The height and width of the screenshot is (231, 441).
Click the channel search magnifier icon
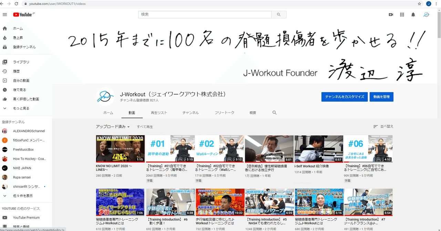point(275,113)
